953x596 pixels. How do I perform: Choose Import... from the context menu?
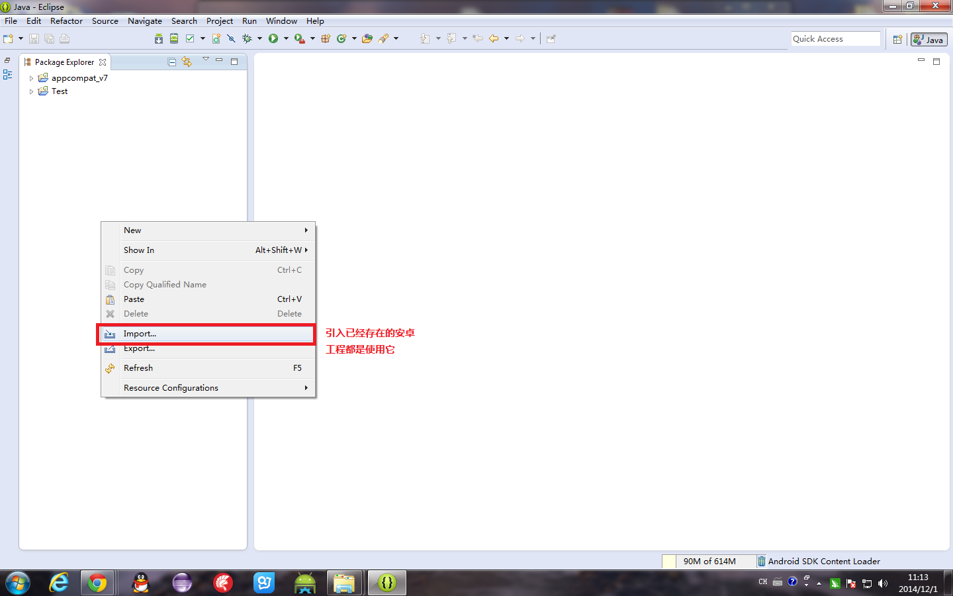click(208, 334)
